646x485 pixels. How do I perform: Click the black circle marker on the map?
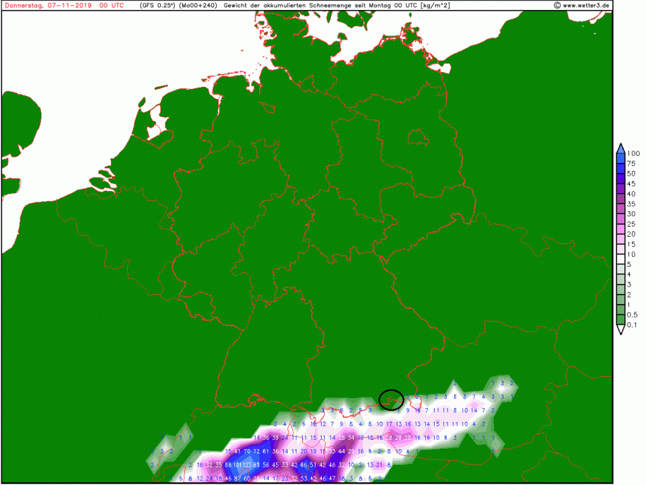tap(391, 400)
